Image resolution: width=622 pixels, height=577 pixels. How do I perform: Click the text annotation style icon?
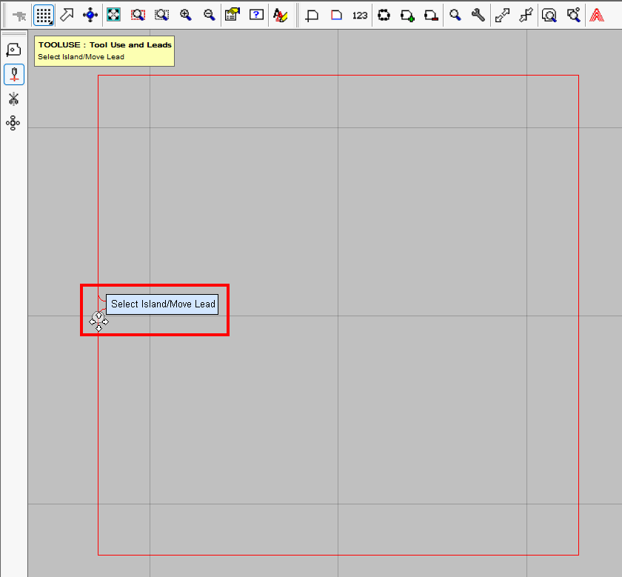pyautogui.click(x=281, y=15)
